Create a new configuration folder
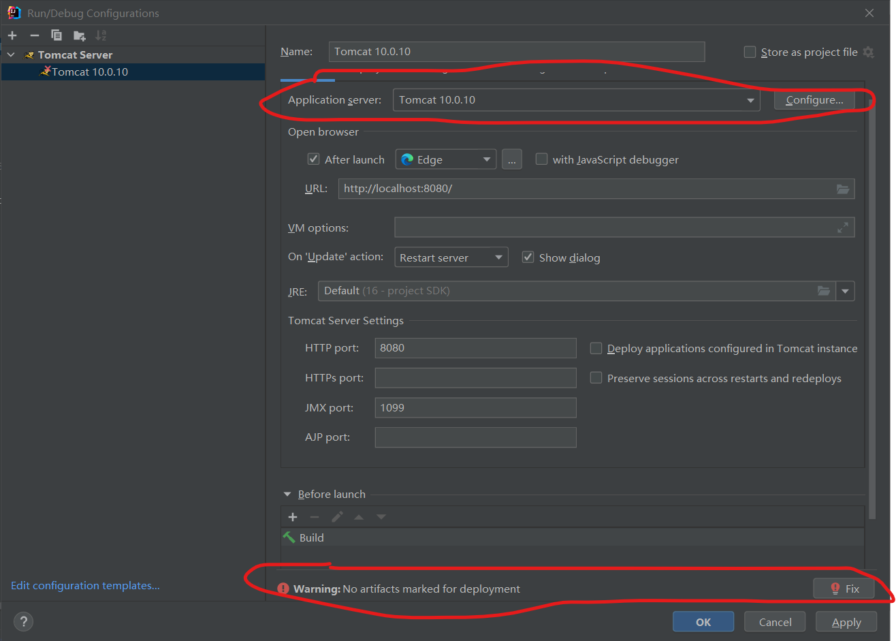 click(80, 35)
